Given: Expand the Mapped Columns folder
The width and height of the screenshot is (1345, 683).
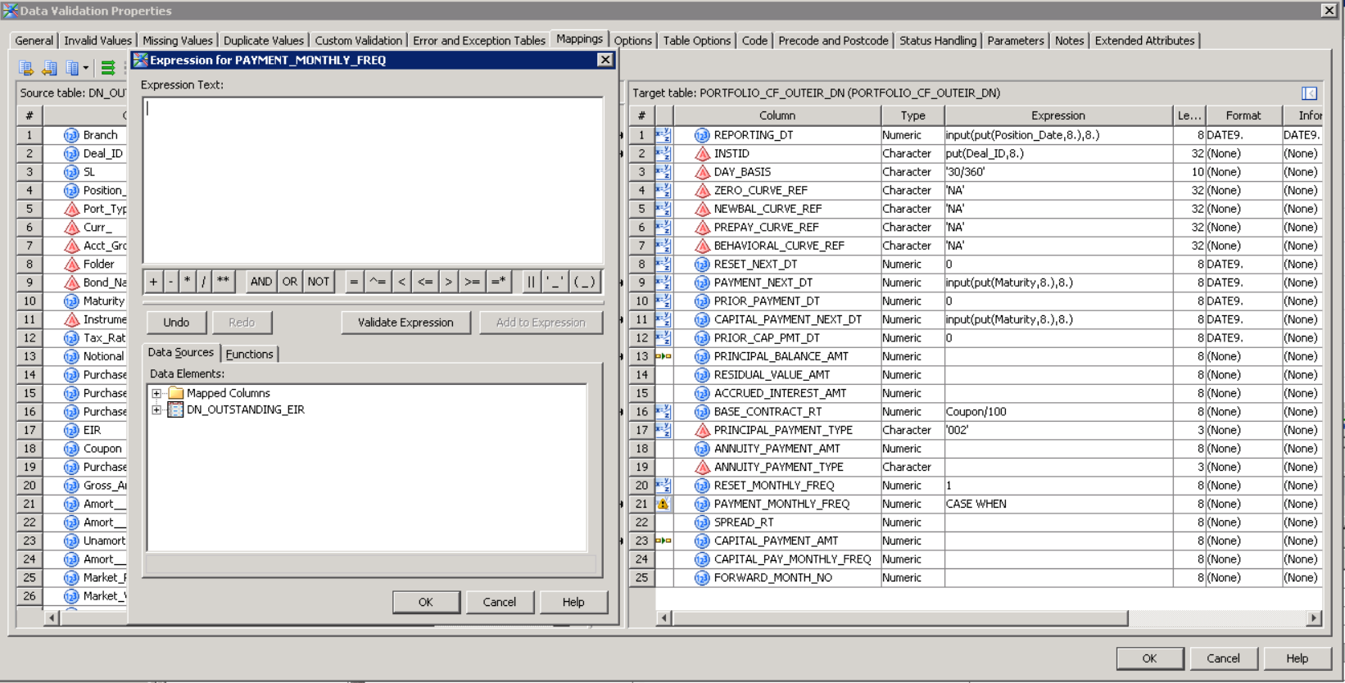Looking at the screenshot, I should 156,394.
